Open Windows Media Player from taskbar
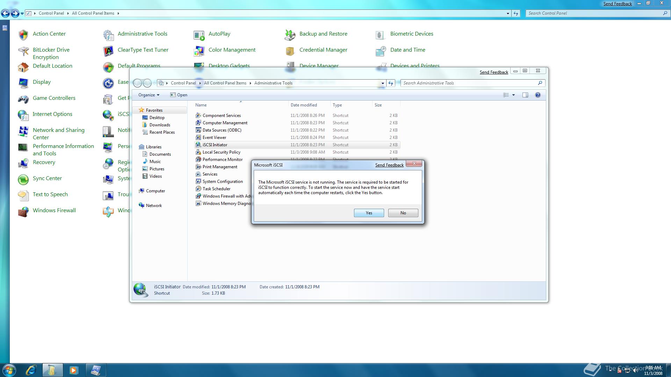Screen dimensions: 671x377 tap(74, 370)
